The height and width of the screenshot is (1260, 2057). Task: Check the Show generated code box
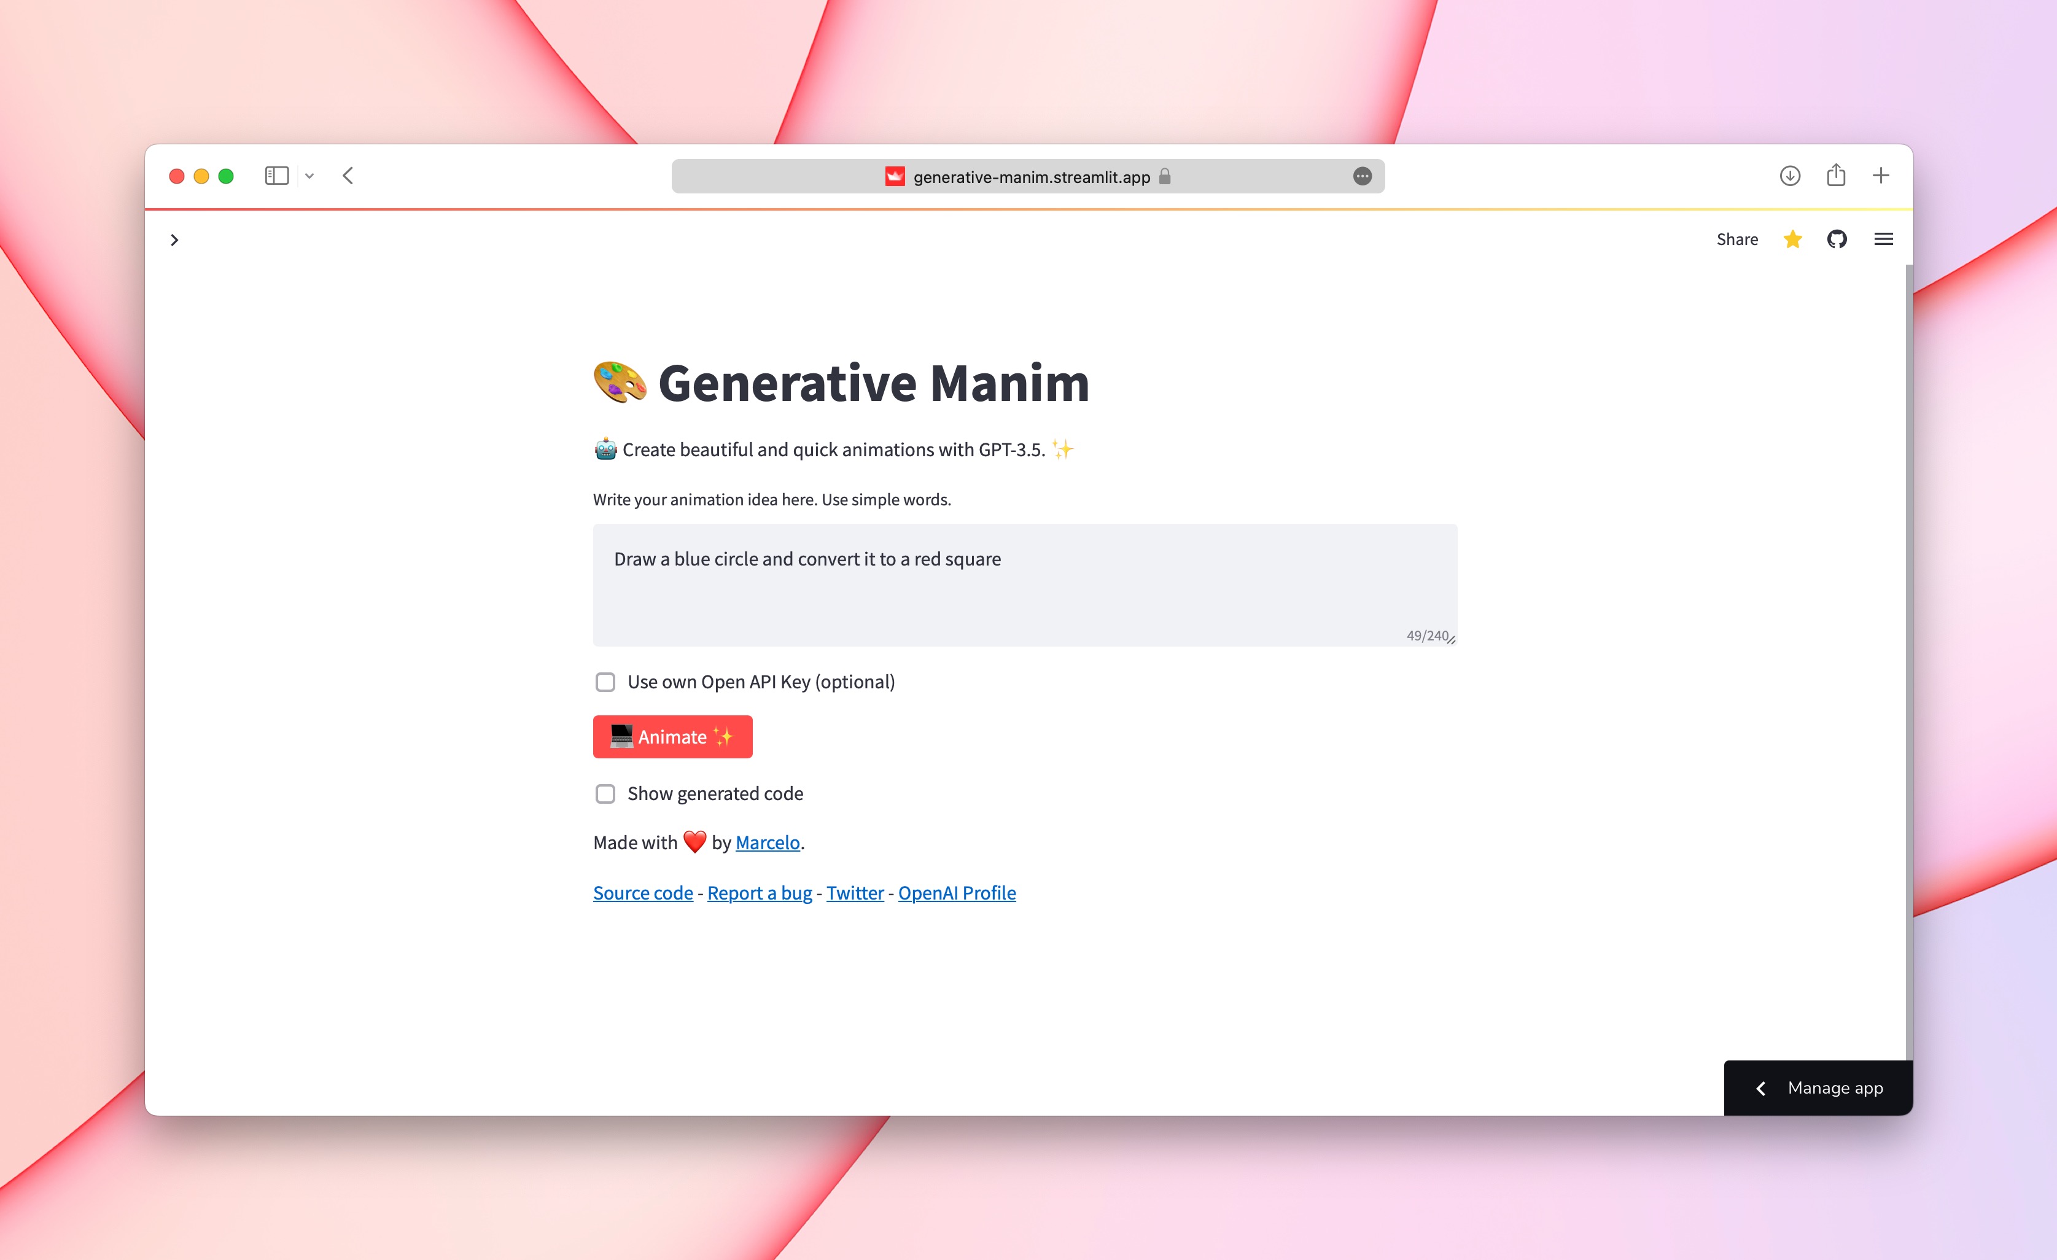coord(605,793)
